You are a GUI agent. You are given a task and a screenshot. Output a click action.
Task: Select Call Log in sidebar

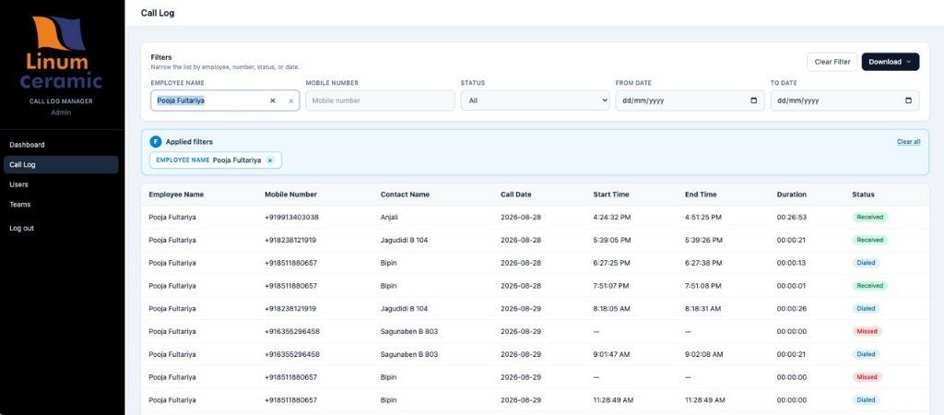pyautogui.click(x=61, y=164)
